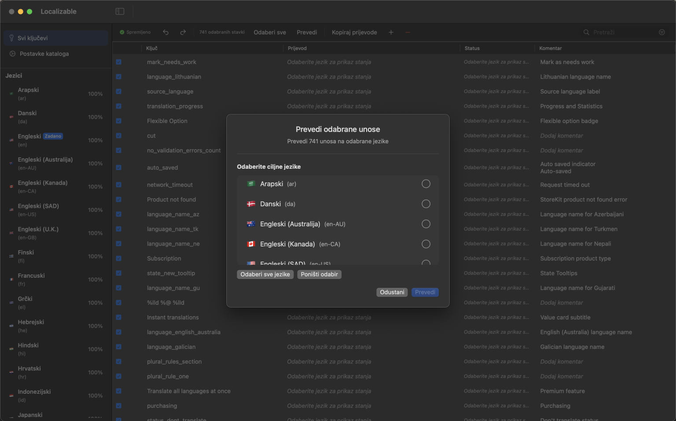
Task: Click the Postavke kataloga icon
Action: click(x=12, y=54)
